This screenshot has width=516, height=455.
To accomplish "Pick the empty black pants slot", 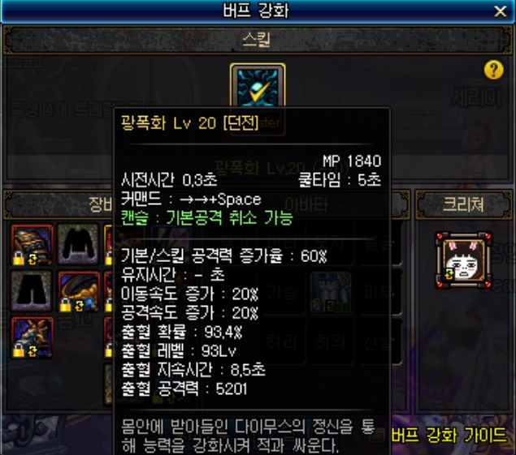I will pos(31,291).
